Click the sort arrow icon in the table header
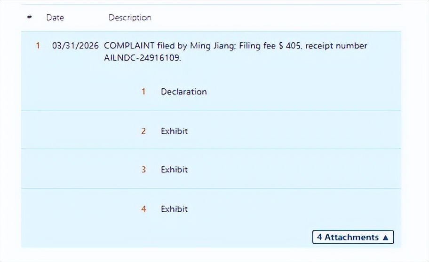 pyautogui.click(x=30, y=17)
